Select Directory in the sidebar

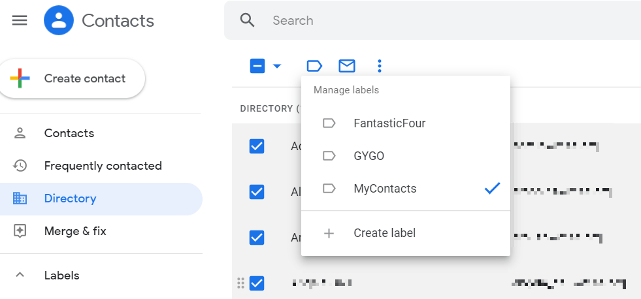[101, 199]
